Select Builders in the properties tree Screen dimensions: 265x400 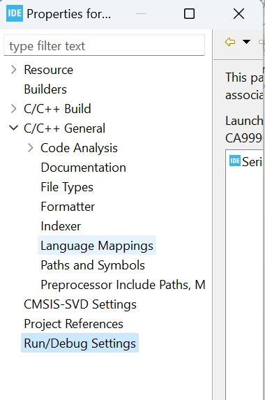pos(45,89)
